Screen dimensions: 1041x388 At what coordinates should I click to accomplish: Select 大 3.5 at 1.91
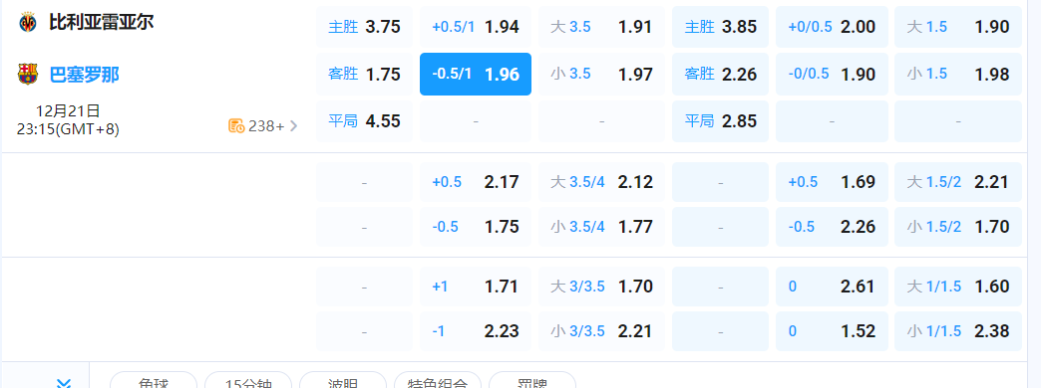click(x=601, y=27)
